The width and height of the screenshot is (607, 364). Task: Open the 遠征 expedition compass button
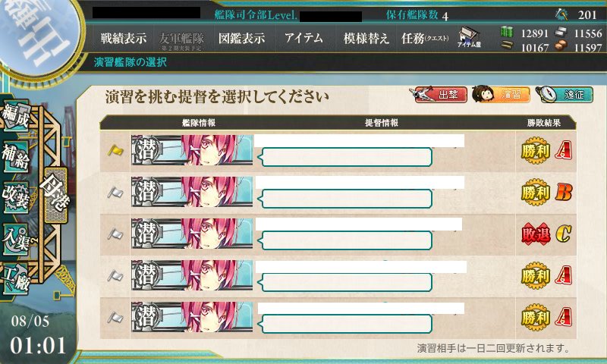point(565,94)
